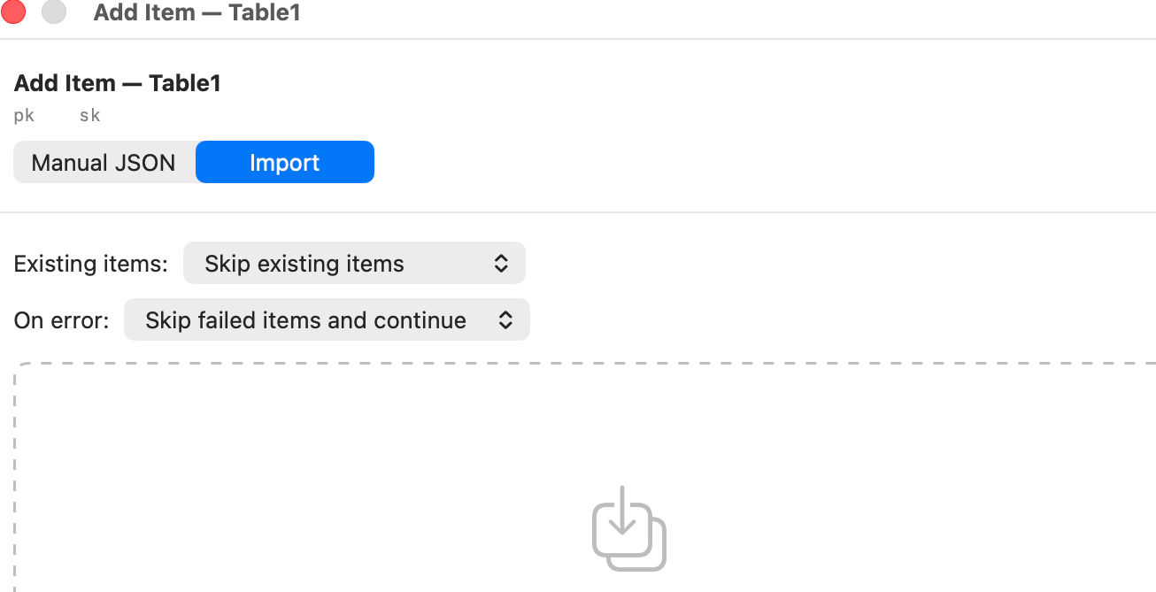Click the dashed top border of drop zone

coord(584,363)
